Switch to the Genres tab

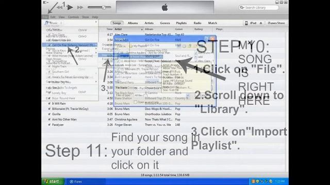pyautogui.click(x=165, y=23)
